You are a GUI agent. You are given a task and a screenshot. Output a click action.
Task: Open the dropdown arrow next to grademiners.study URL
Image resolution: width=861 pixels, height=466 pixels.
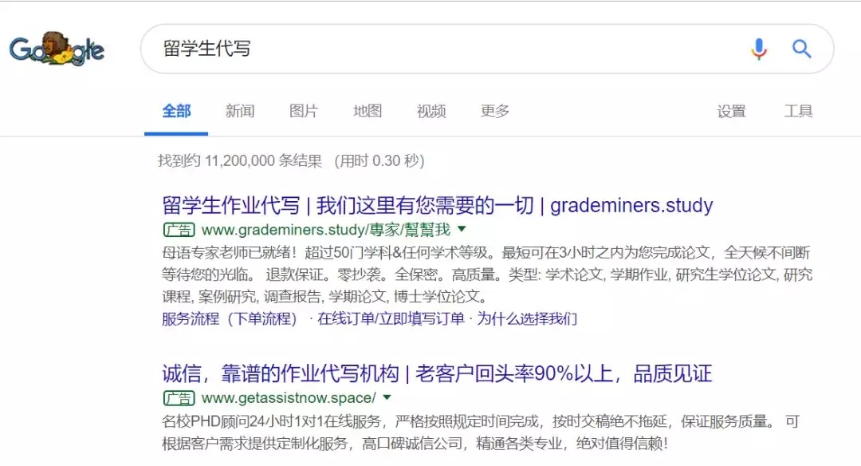pos(462,230)
